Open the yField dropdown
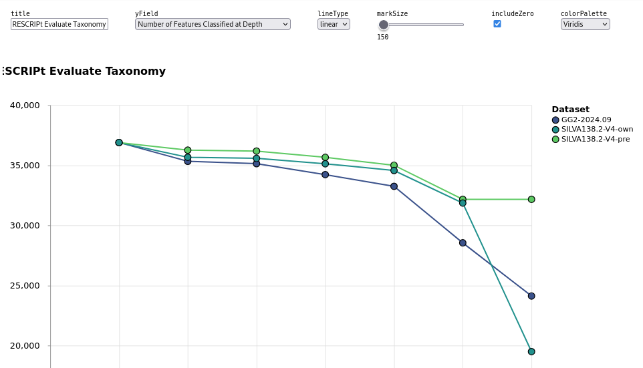This screenshot has width=643, height=368. point(213,24)
